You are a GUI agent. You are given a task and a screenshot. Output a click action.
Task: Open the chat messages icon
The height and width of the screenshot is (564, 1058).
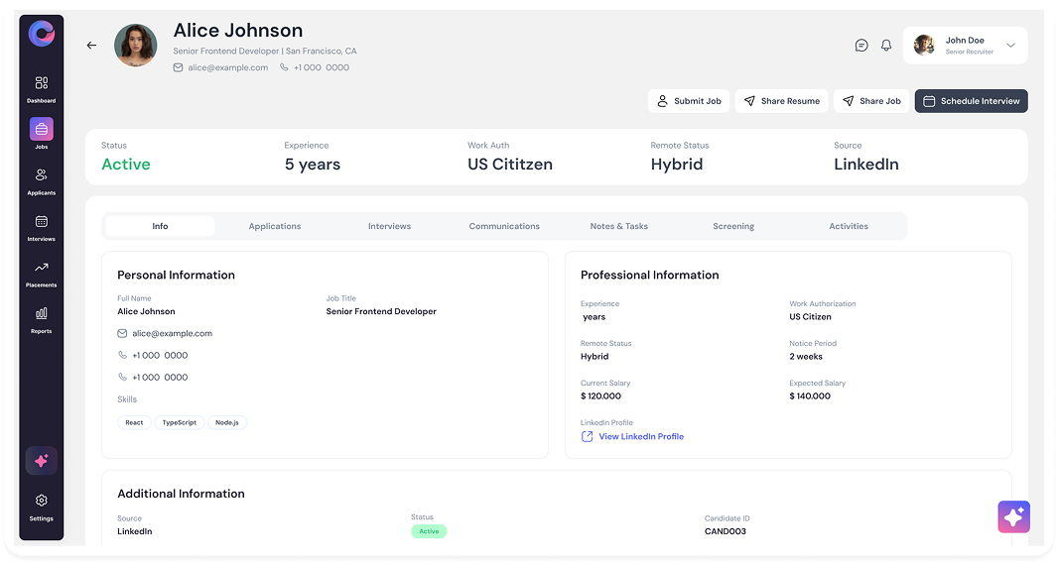(x=860, y=46)
